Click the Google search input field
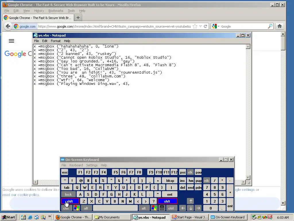Screen dimensions: 294x221 [244, 26]
